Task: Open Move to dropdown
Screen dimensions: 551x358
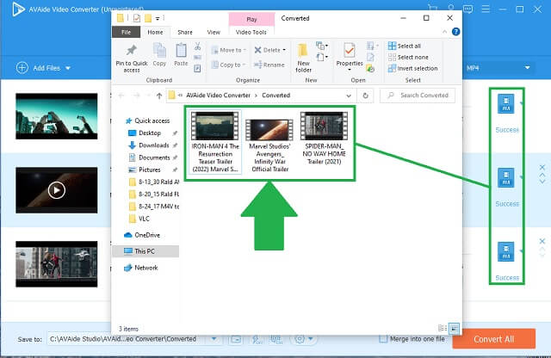Action: point(229,50)
